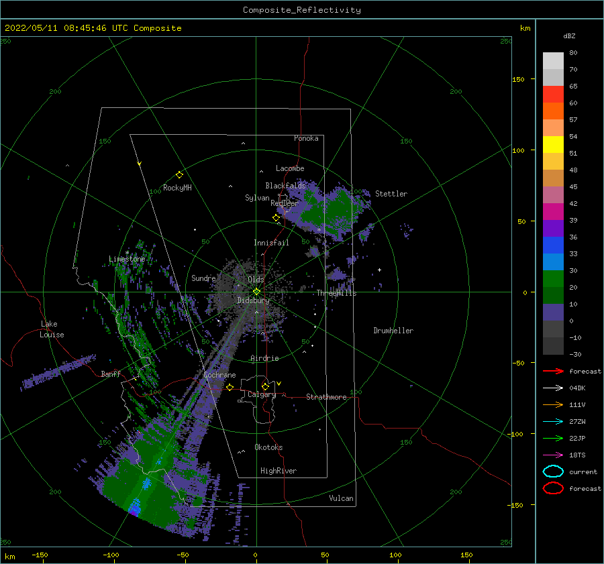Click yellow diamond marker near RockyMH
Viewport: 604px width, 564px height.
click(x=179, y=175)
